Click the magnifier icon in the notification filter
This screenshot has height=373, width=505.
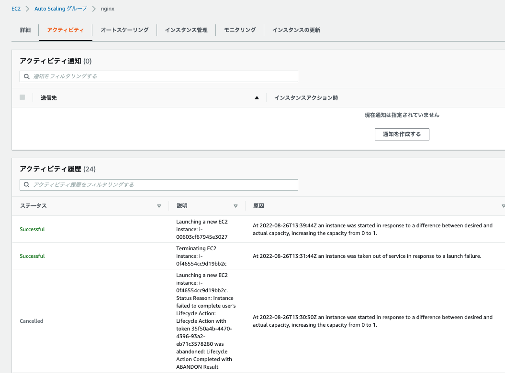click(x=28, y=76)
